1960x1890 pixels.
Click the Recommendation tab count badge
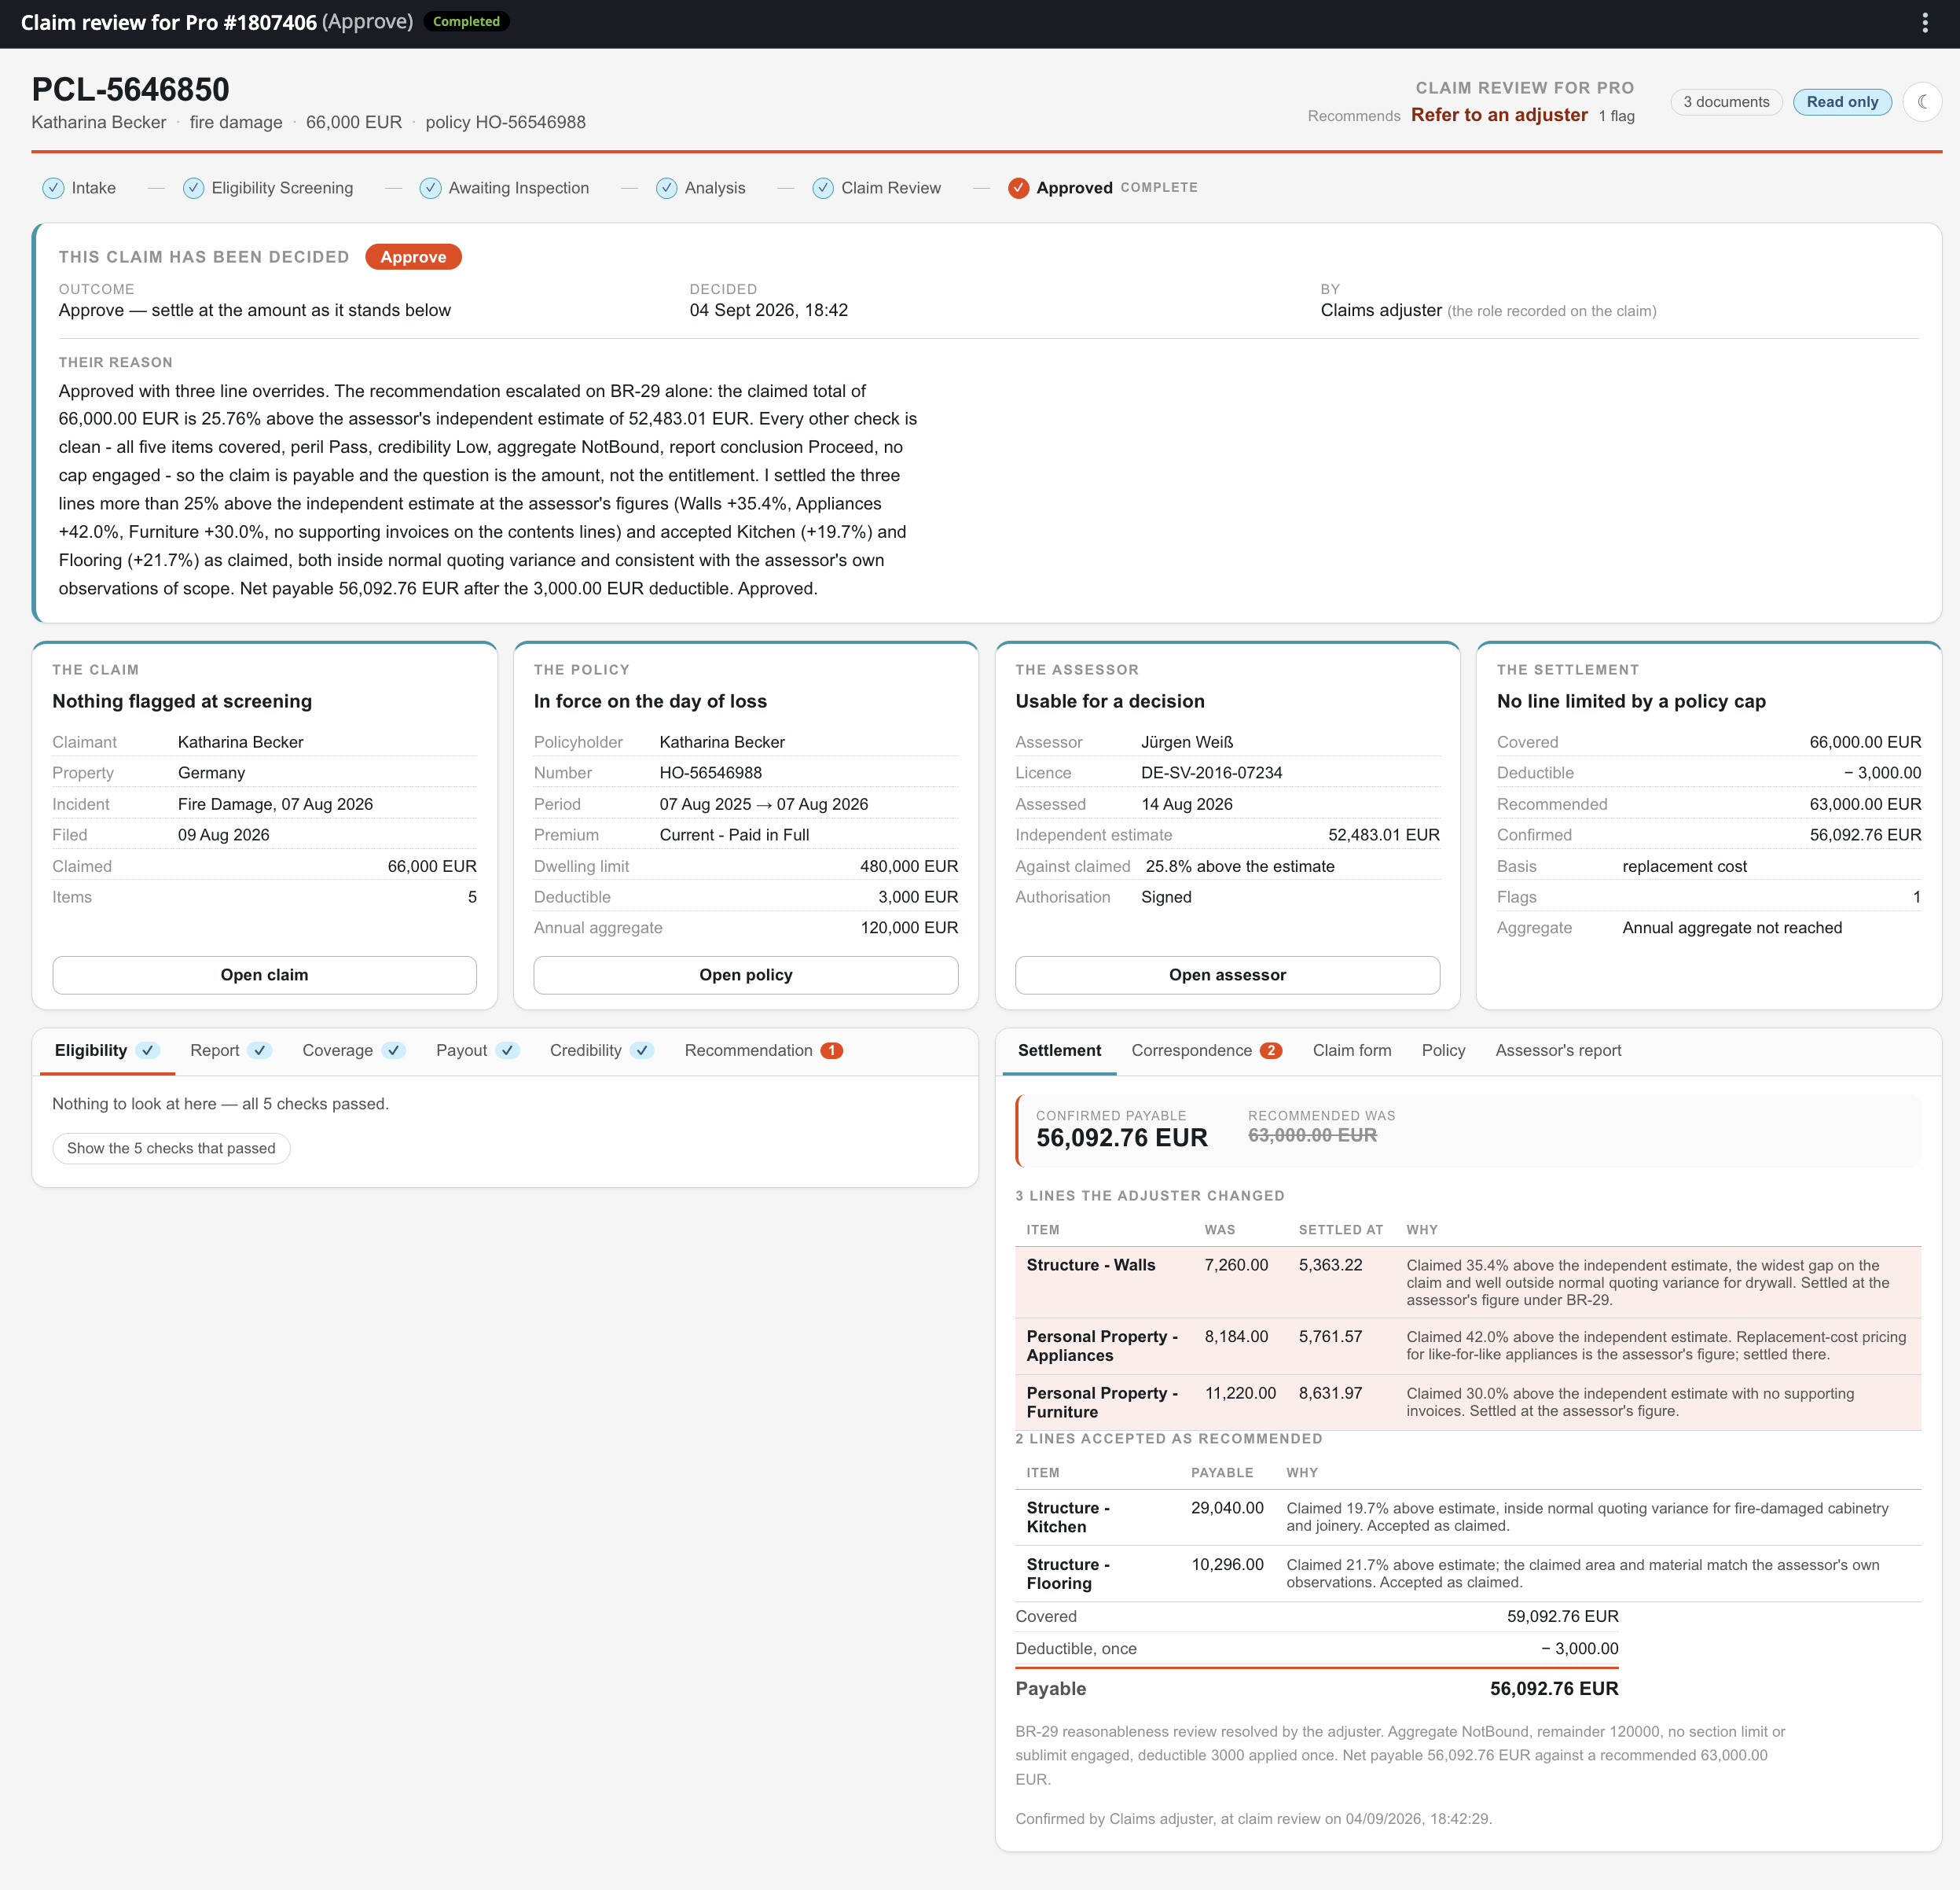pos(832,1050)
